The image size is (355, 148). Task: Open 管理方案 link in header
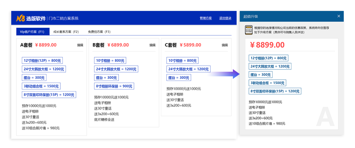pos(206,18)
